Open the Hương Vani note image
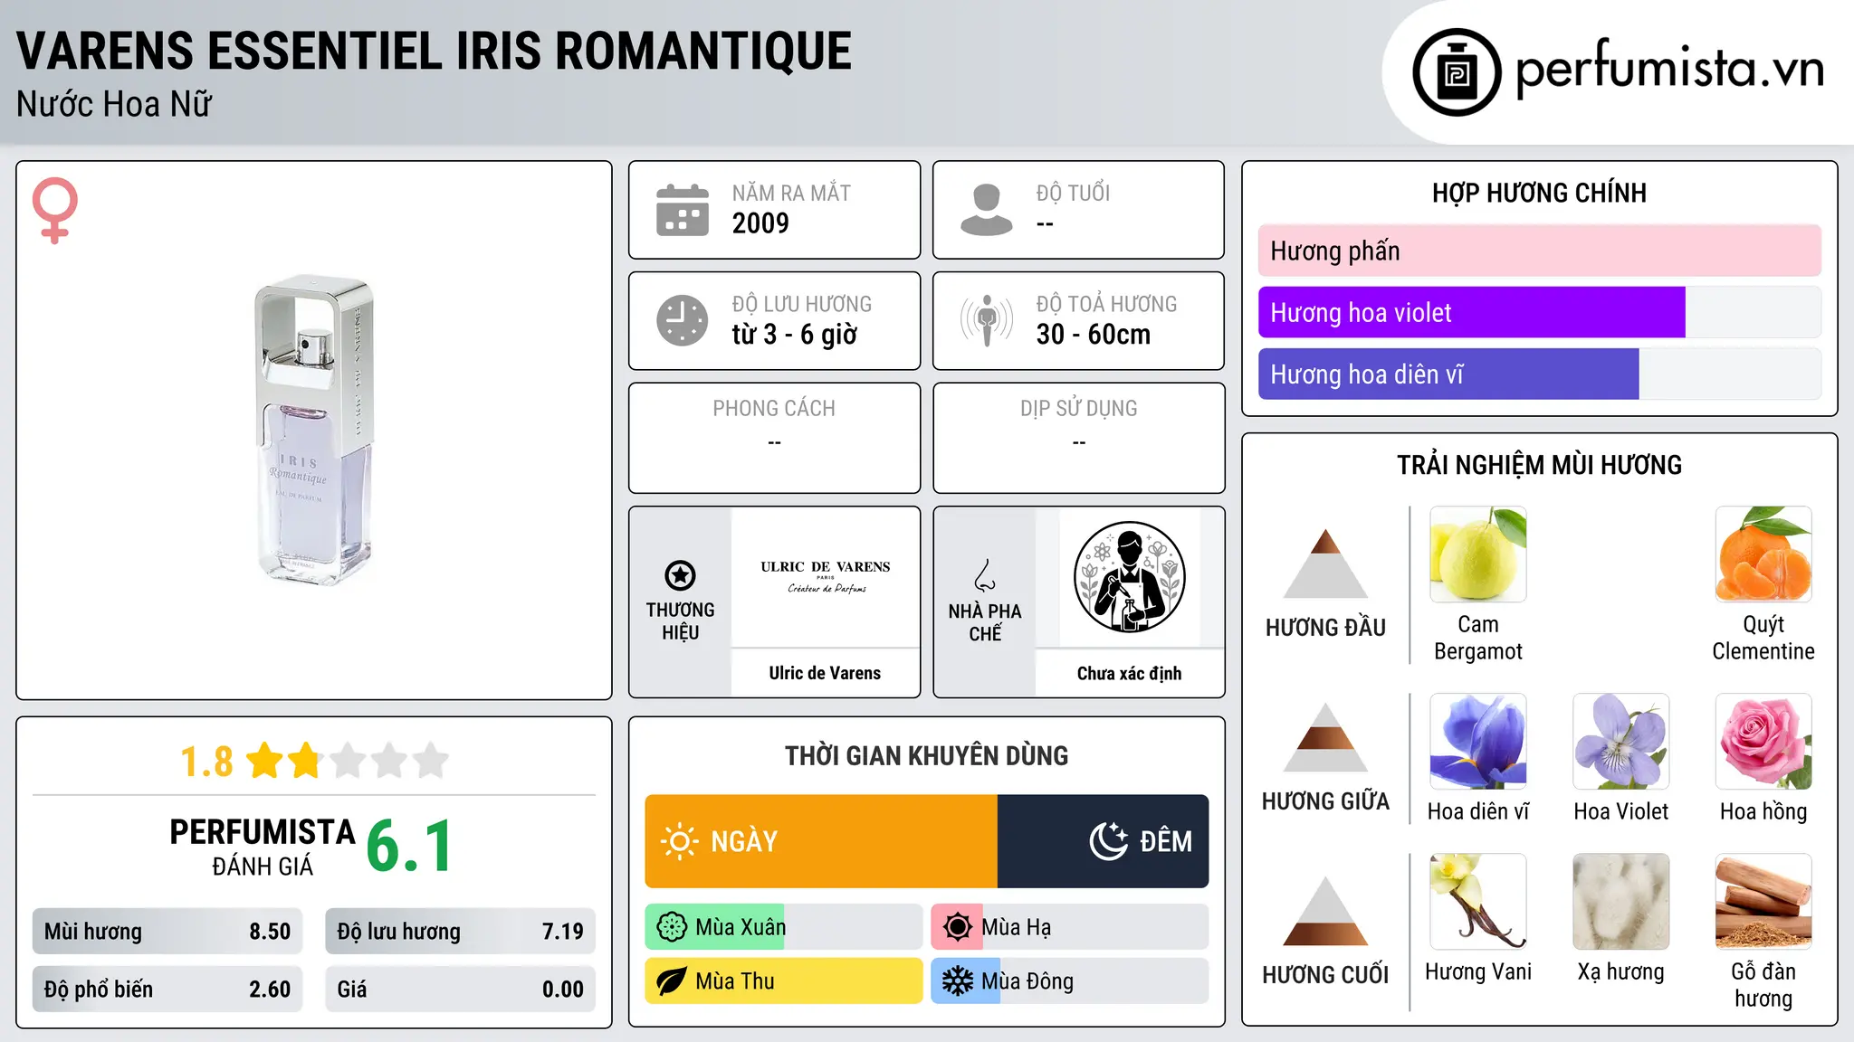Viewport: 1854px width, 1042px height. [1478, 902]
